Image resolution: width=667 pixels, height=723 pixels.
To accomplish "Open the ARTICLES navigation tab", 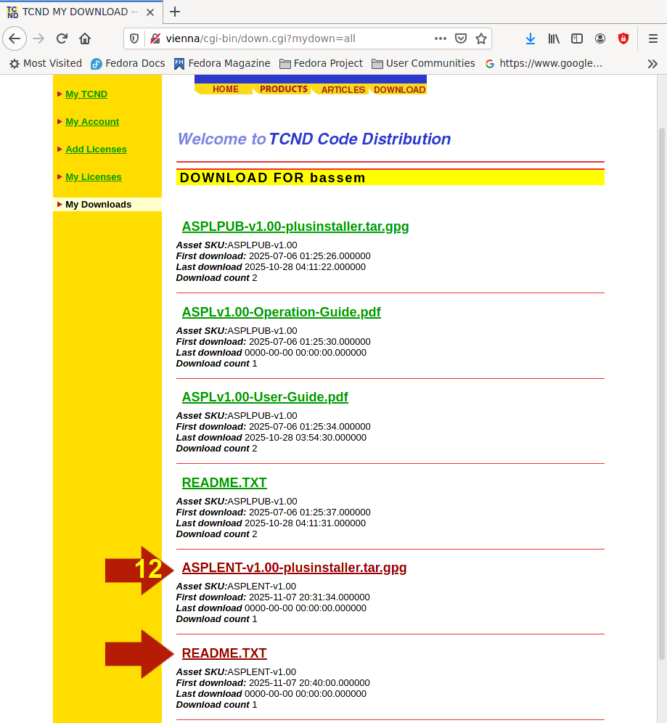I will [343, 90].
